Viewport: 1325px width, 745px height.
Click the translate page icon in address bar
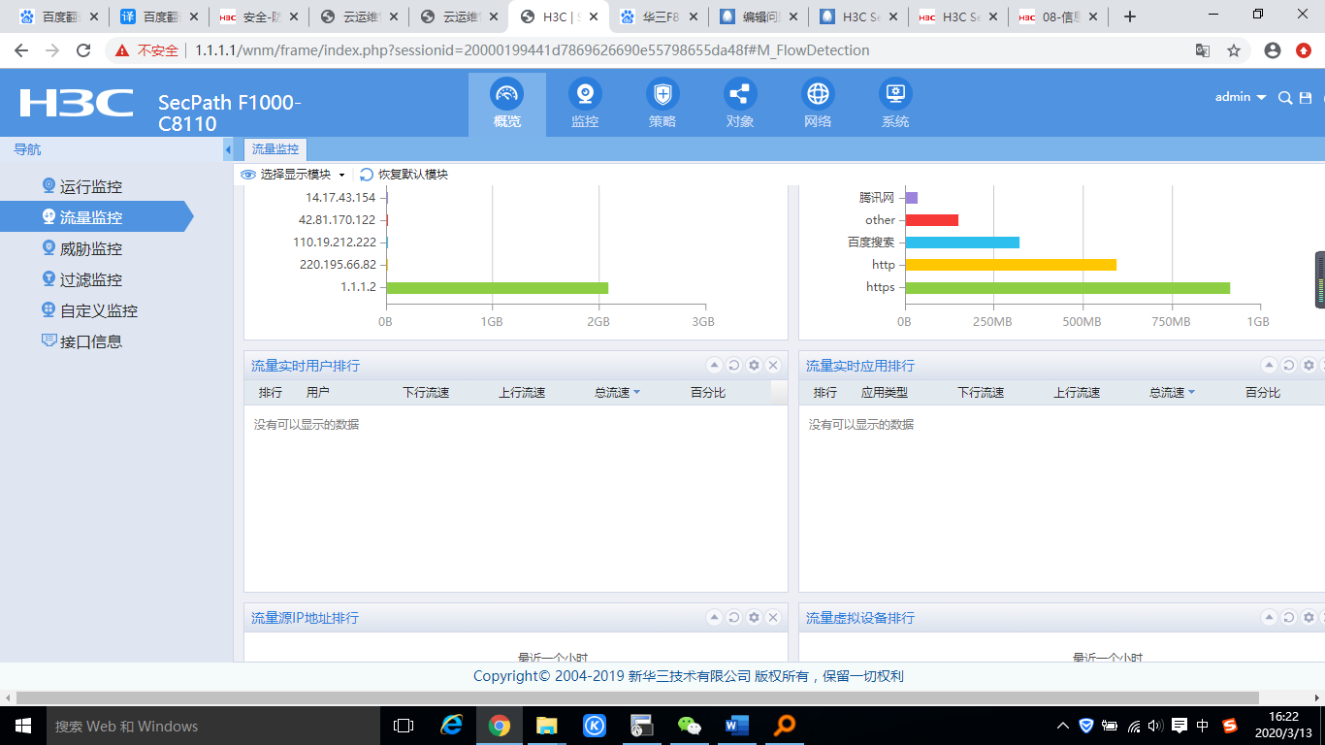(x=1203, y=50)
